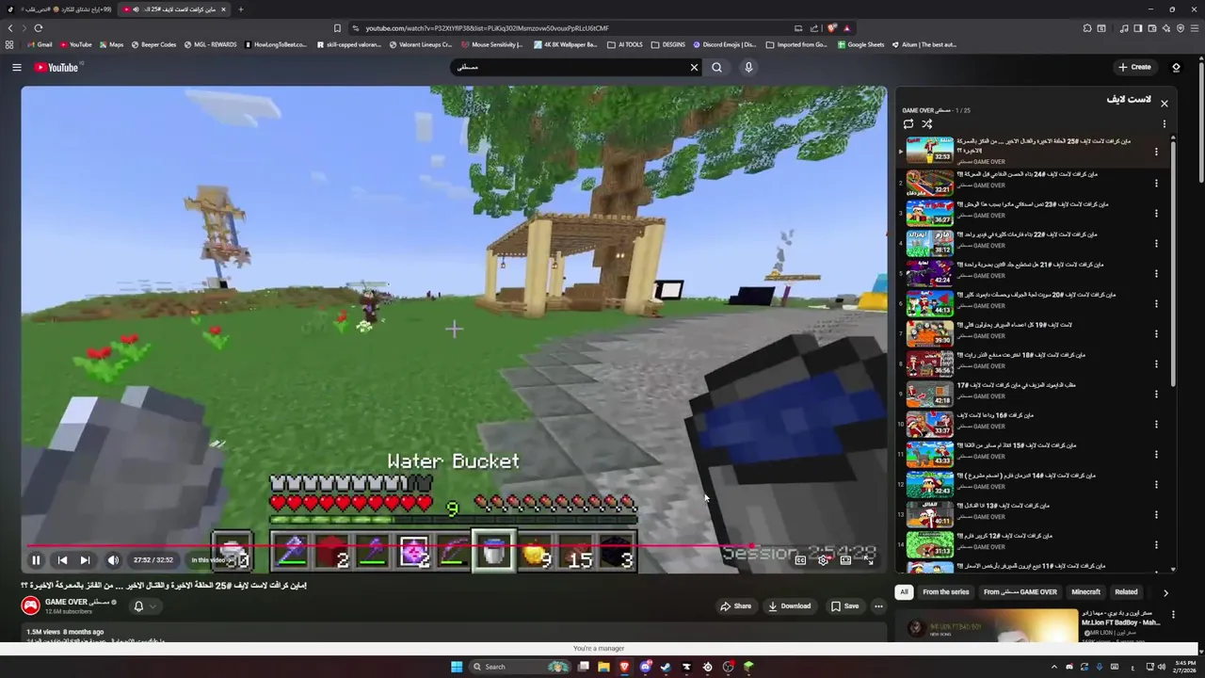This screenshot has height=678, width=1205.
Task: Toggle shuffle playlist
Action: [927, 124]
